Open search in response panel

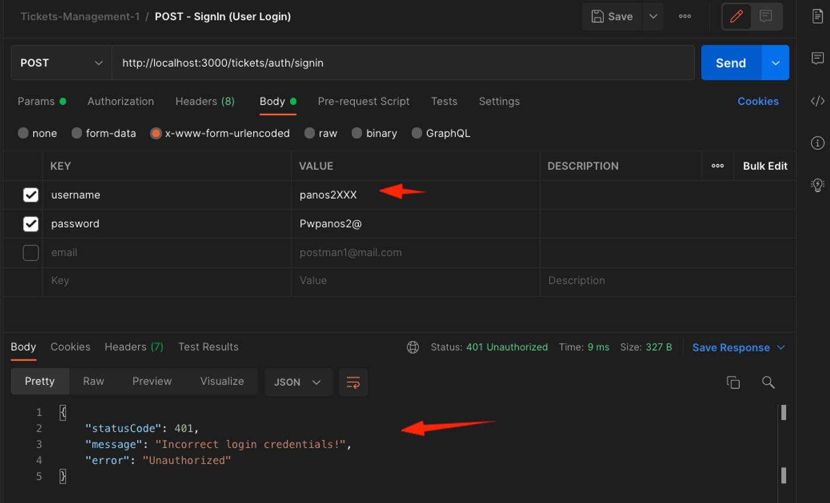(768, 382)
